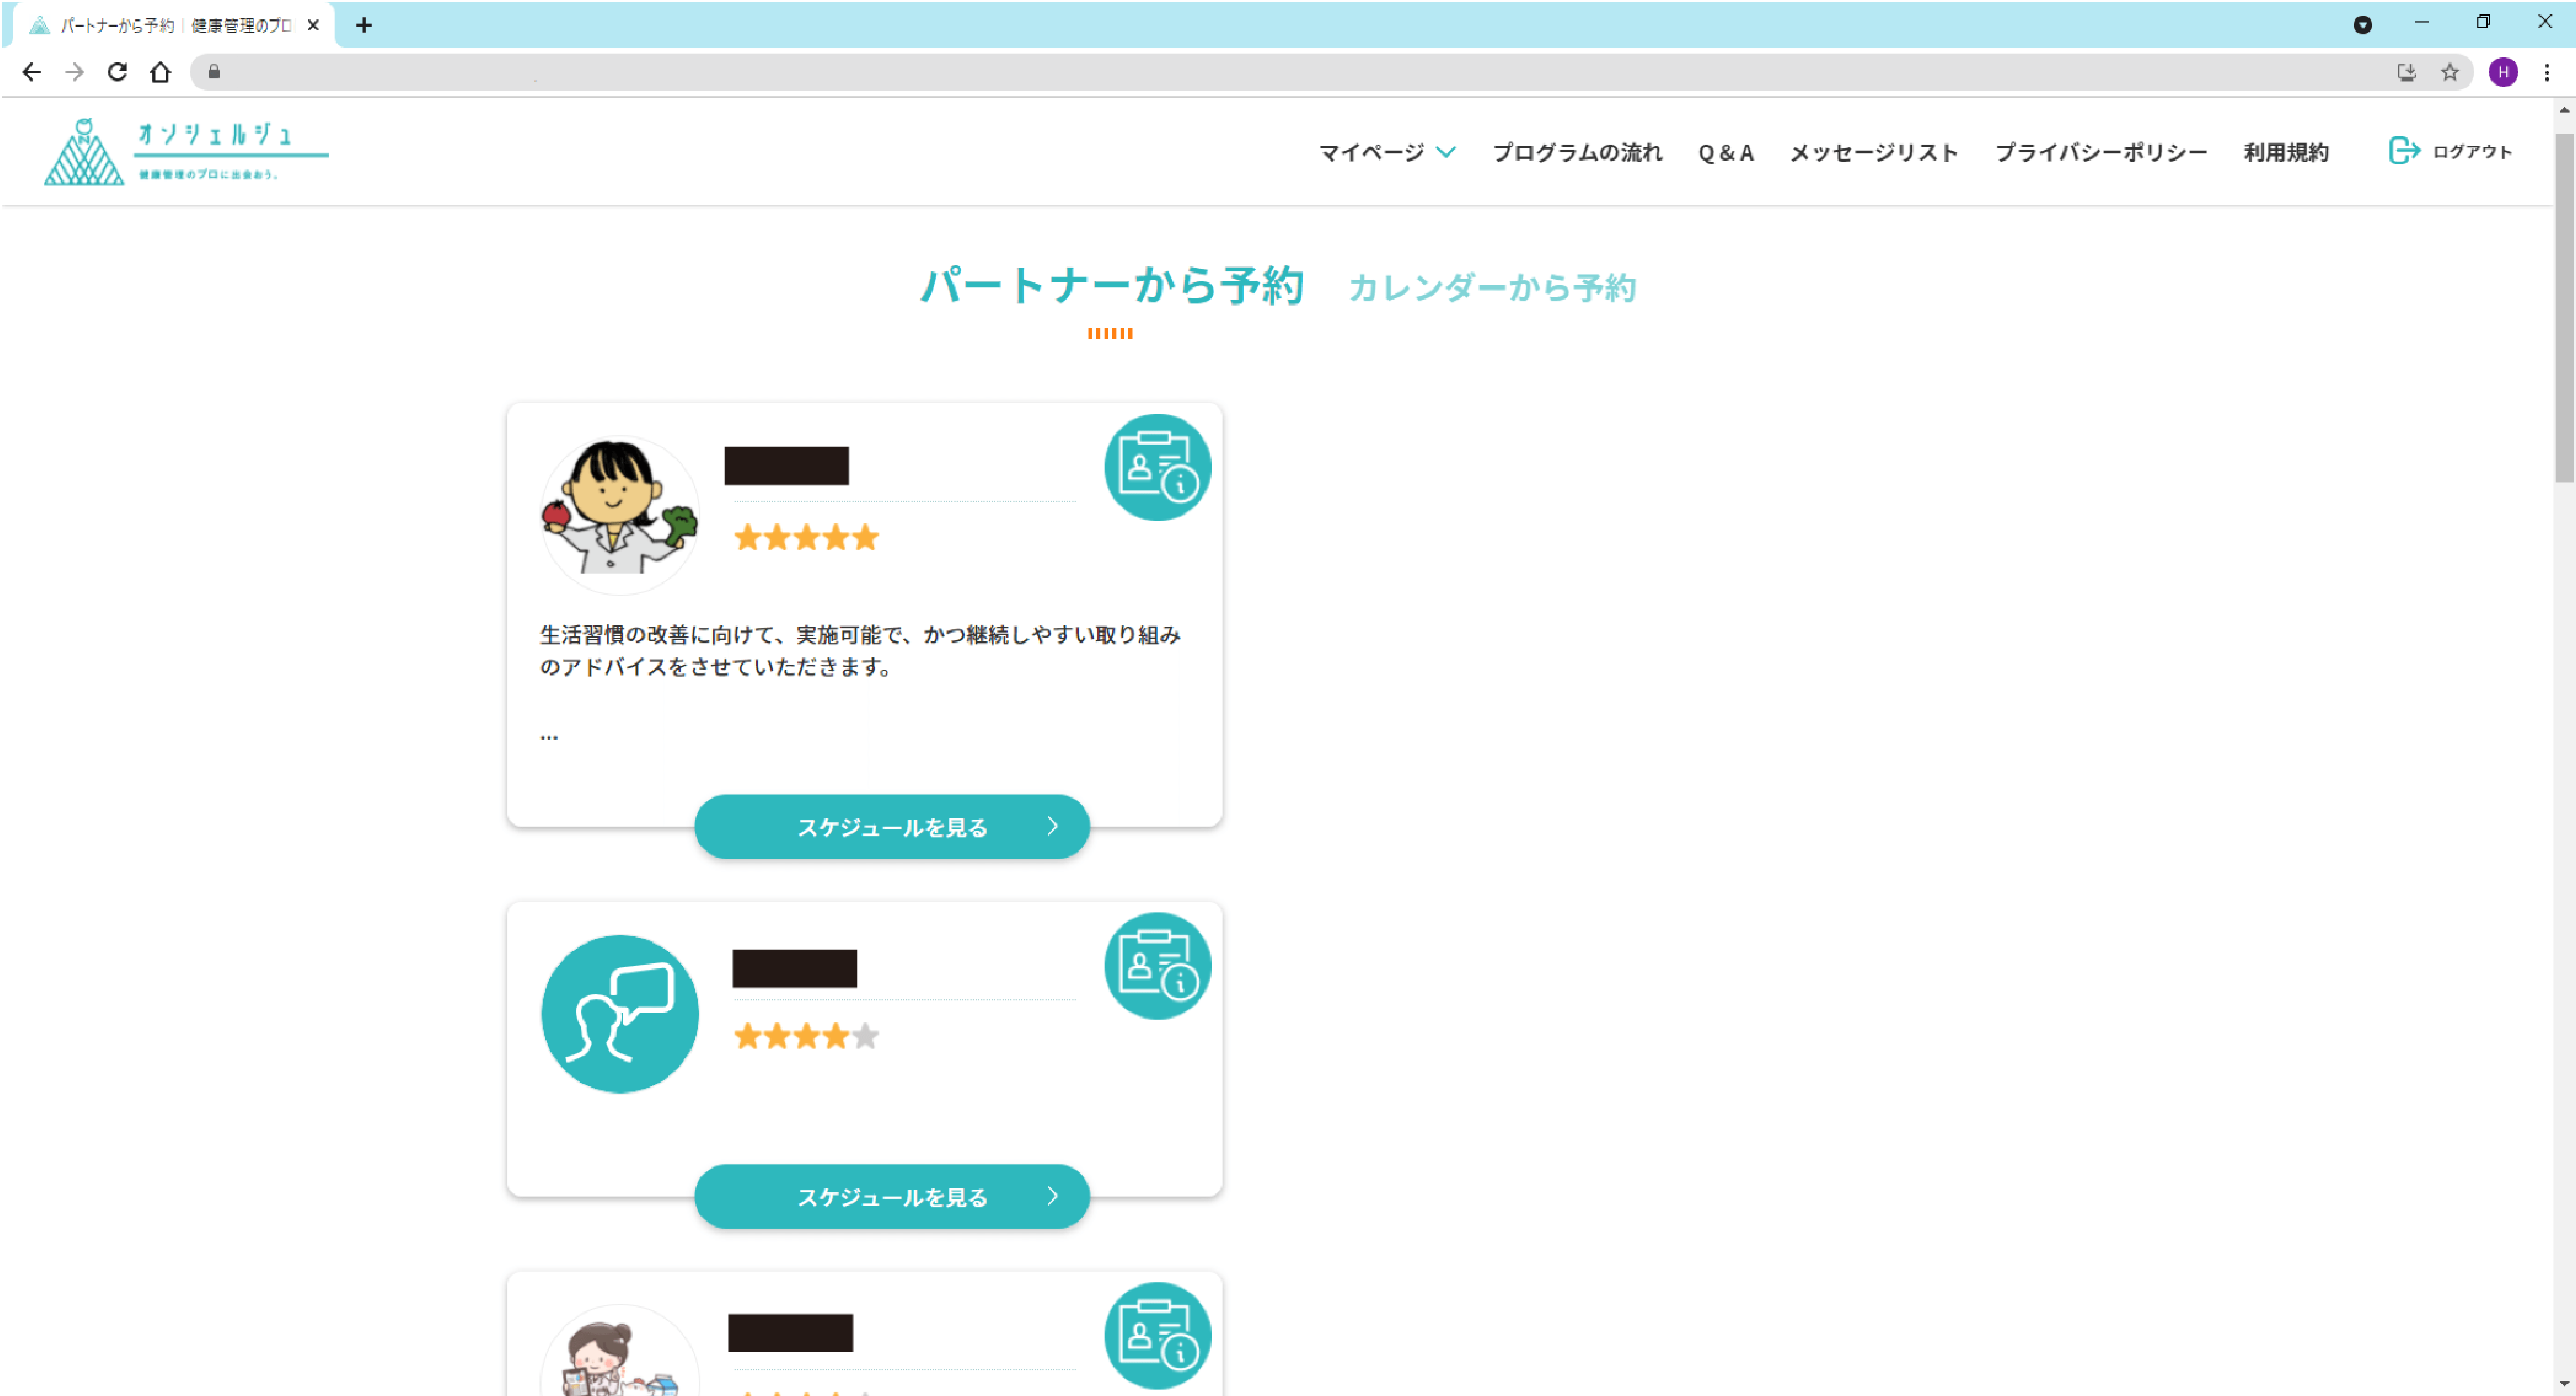Bookmark page with star icon

click(x=2449, y=72)
